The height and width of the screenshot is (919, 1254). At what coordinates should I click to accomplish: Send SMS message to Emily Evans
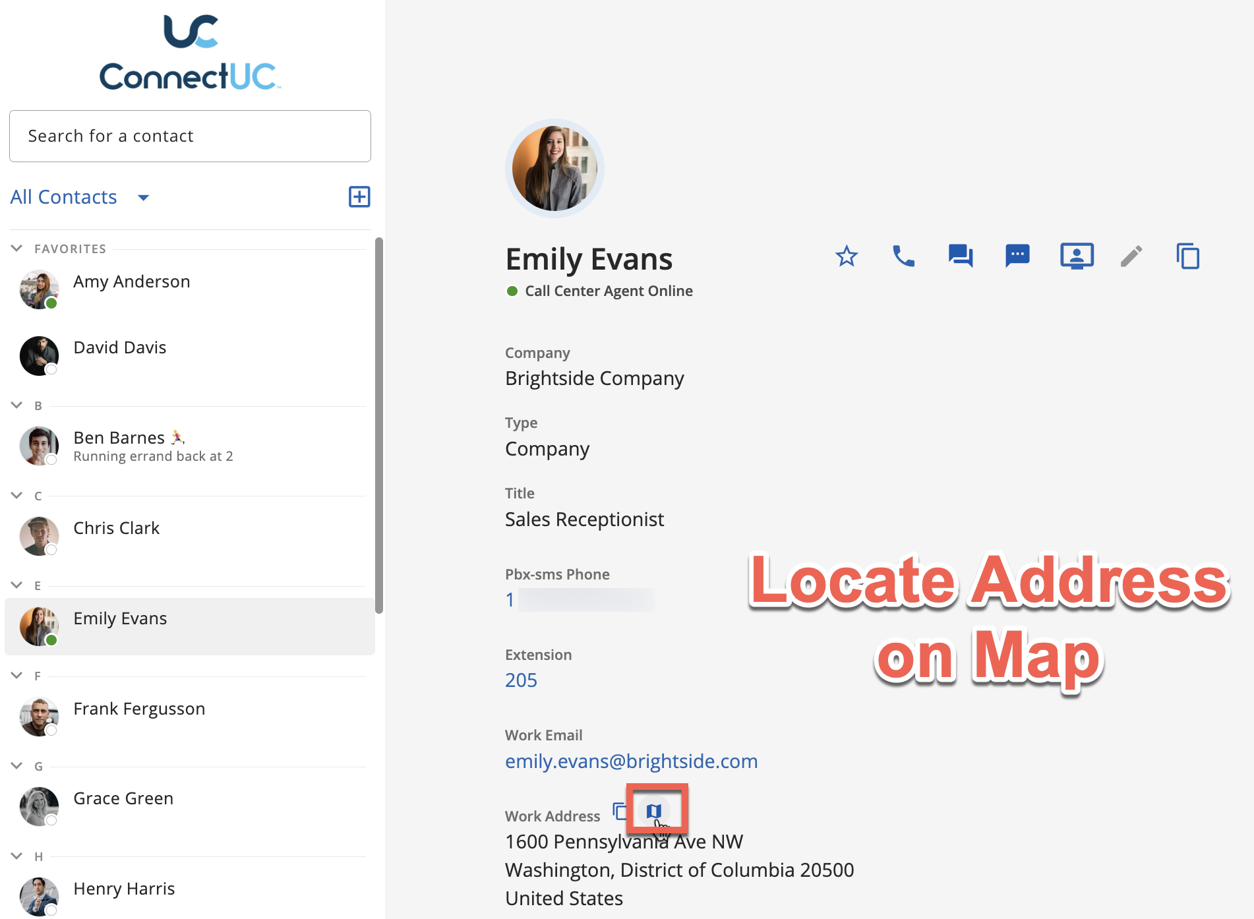click(x=1017, y=256)
